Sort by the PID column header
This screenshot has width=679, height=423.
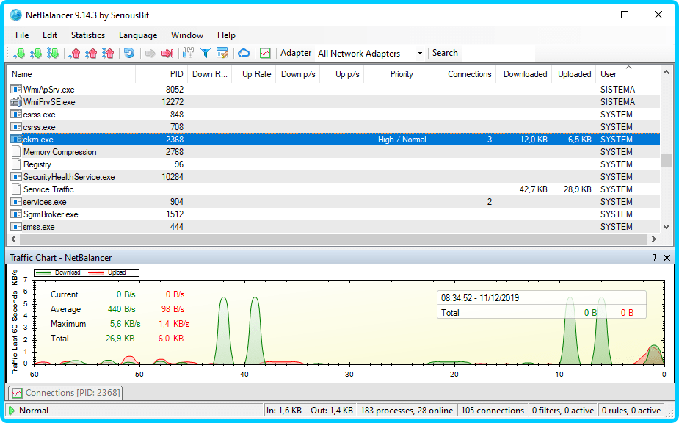(x=161, y=74)
